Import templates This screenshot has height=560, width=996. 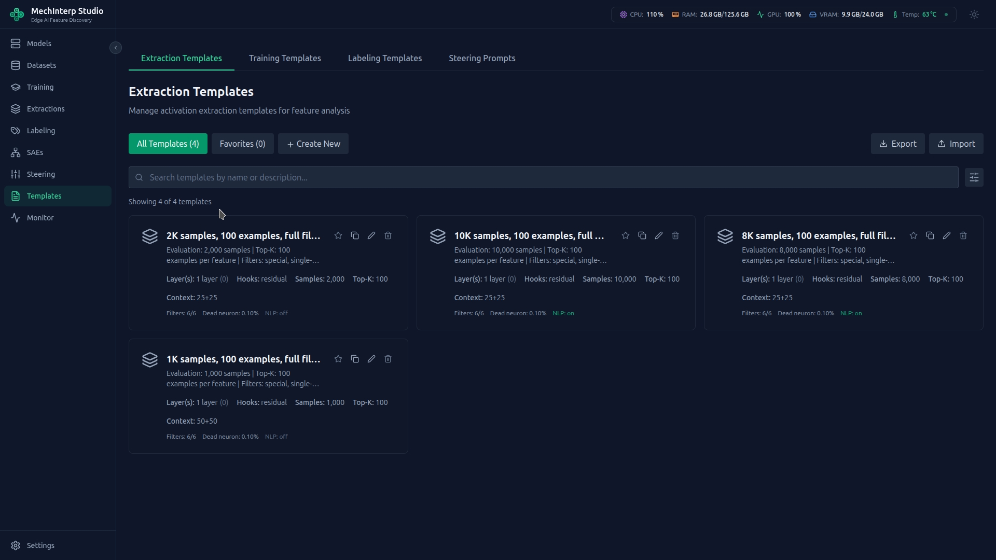pyautogui.click(x=956, y=144)
